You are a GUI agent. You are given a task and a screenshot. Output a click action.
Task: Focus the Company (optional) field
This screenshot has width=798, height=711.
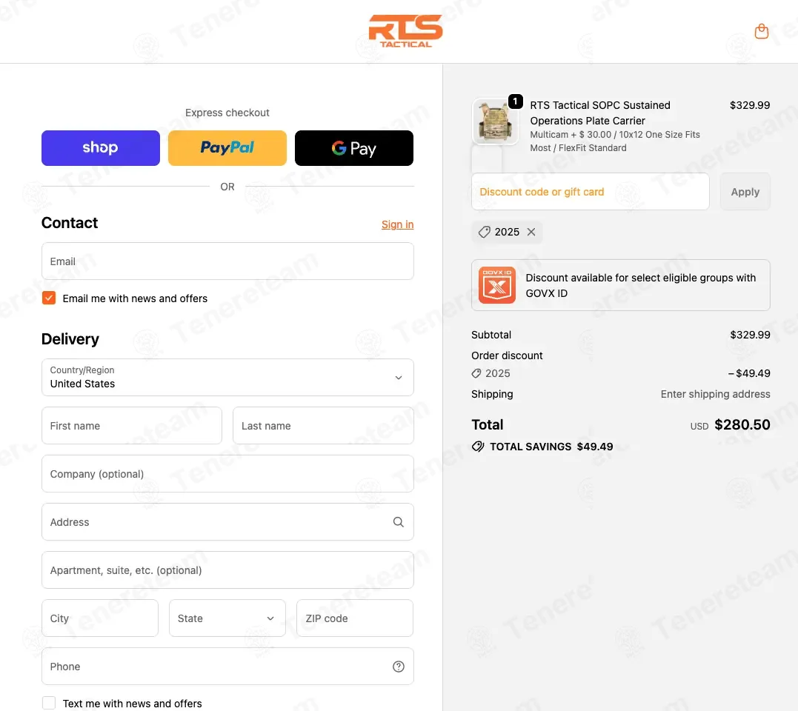(227, 473)
